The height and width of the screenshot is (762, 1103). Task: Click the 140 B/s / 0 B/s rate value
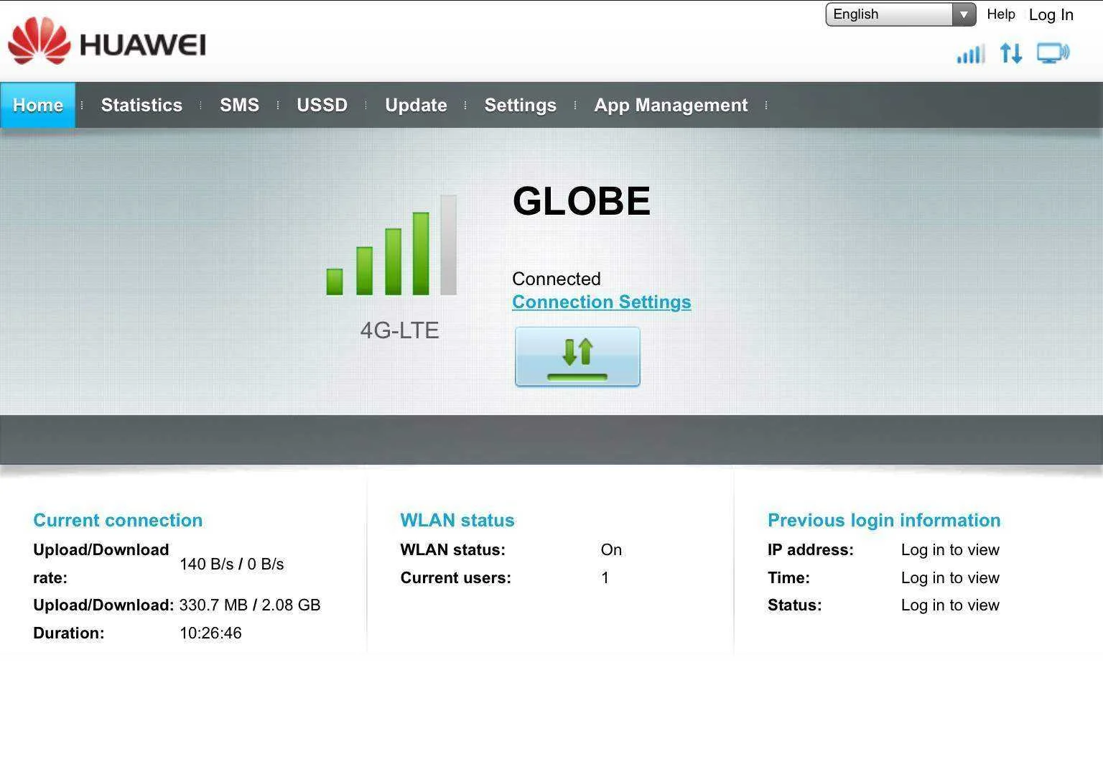pos(231,564)
